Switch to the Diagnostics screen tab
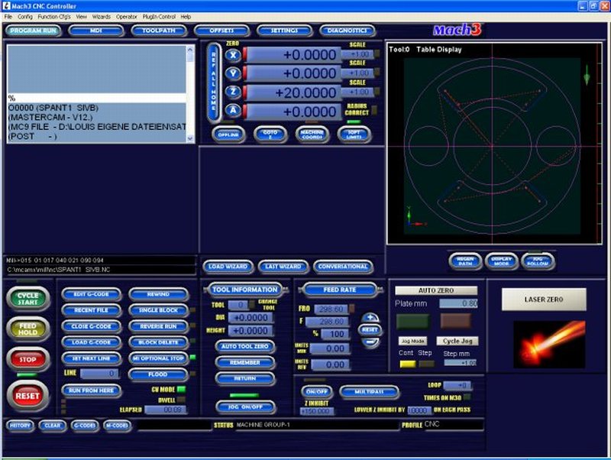Image resolution: width=611 pixels, height=460 pixels. (348, 31)
